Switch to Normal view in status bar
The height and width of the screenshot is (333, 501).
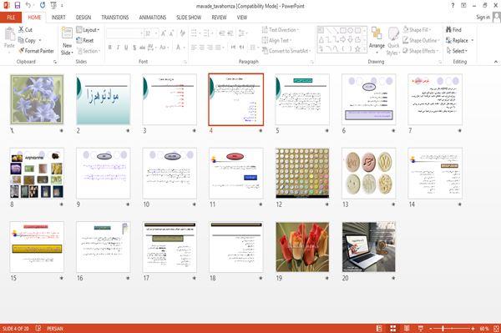[379, 328]
